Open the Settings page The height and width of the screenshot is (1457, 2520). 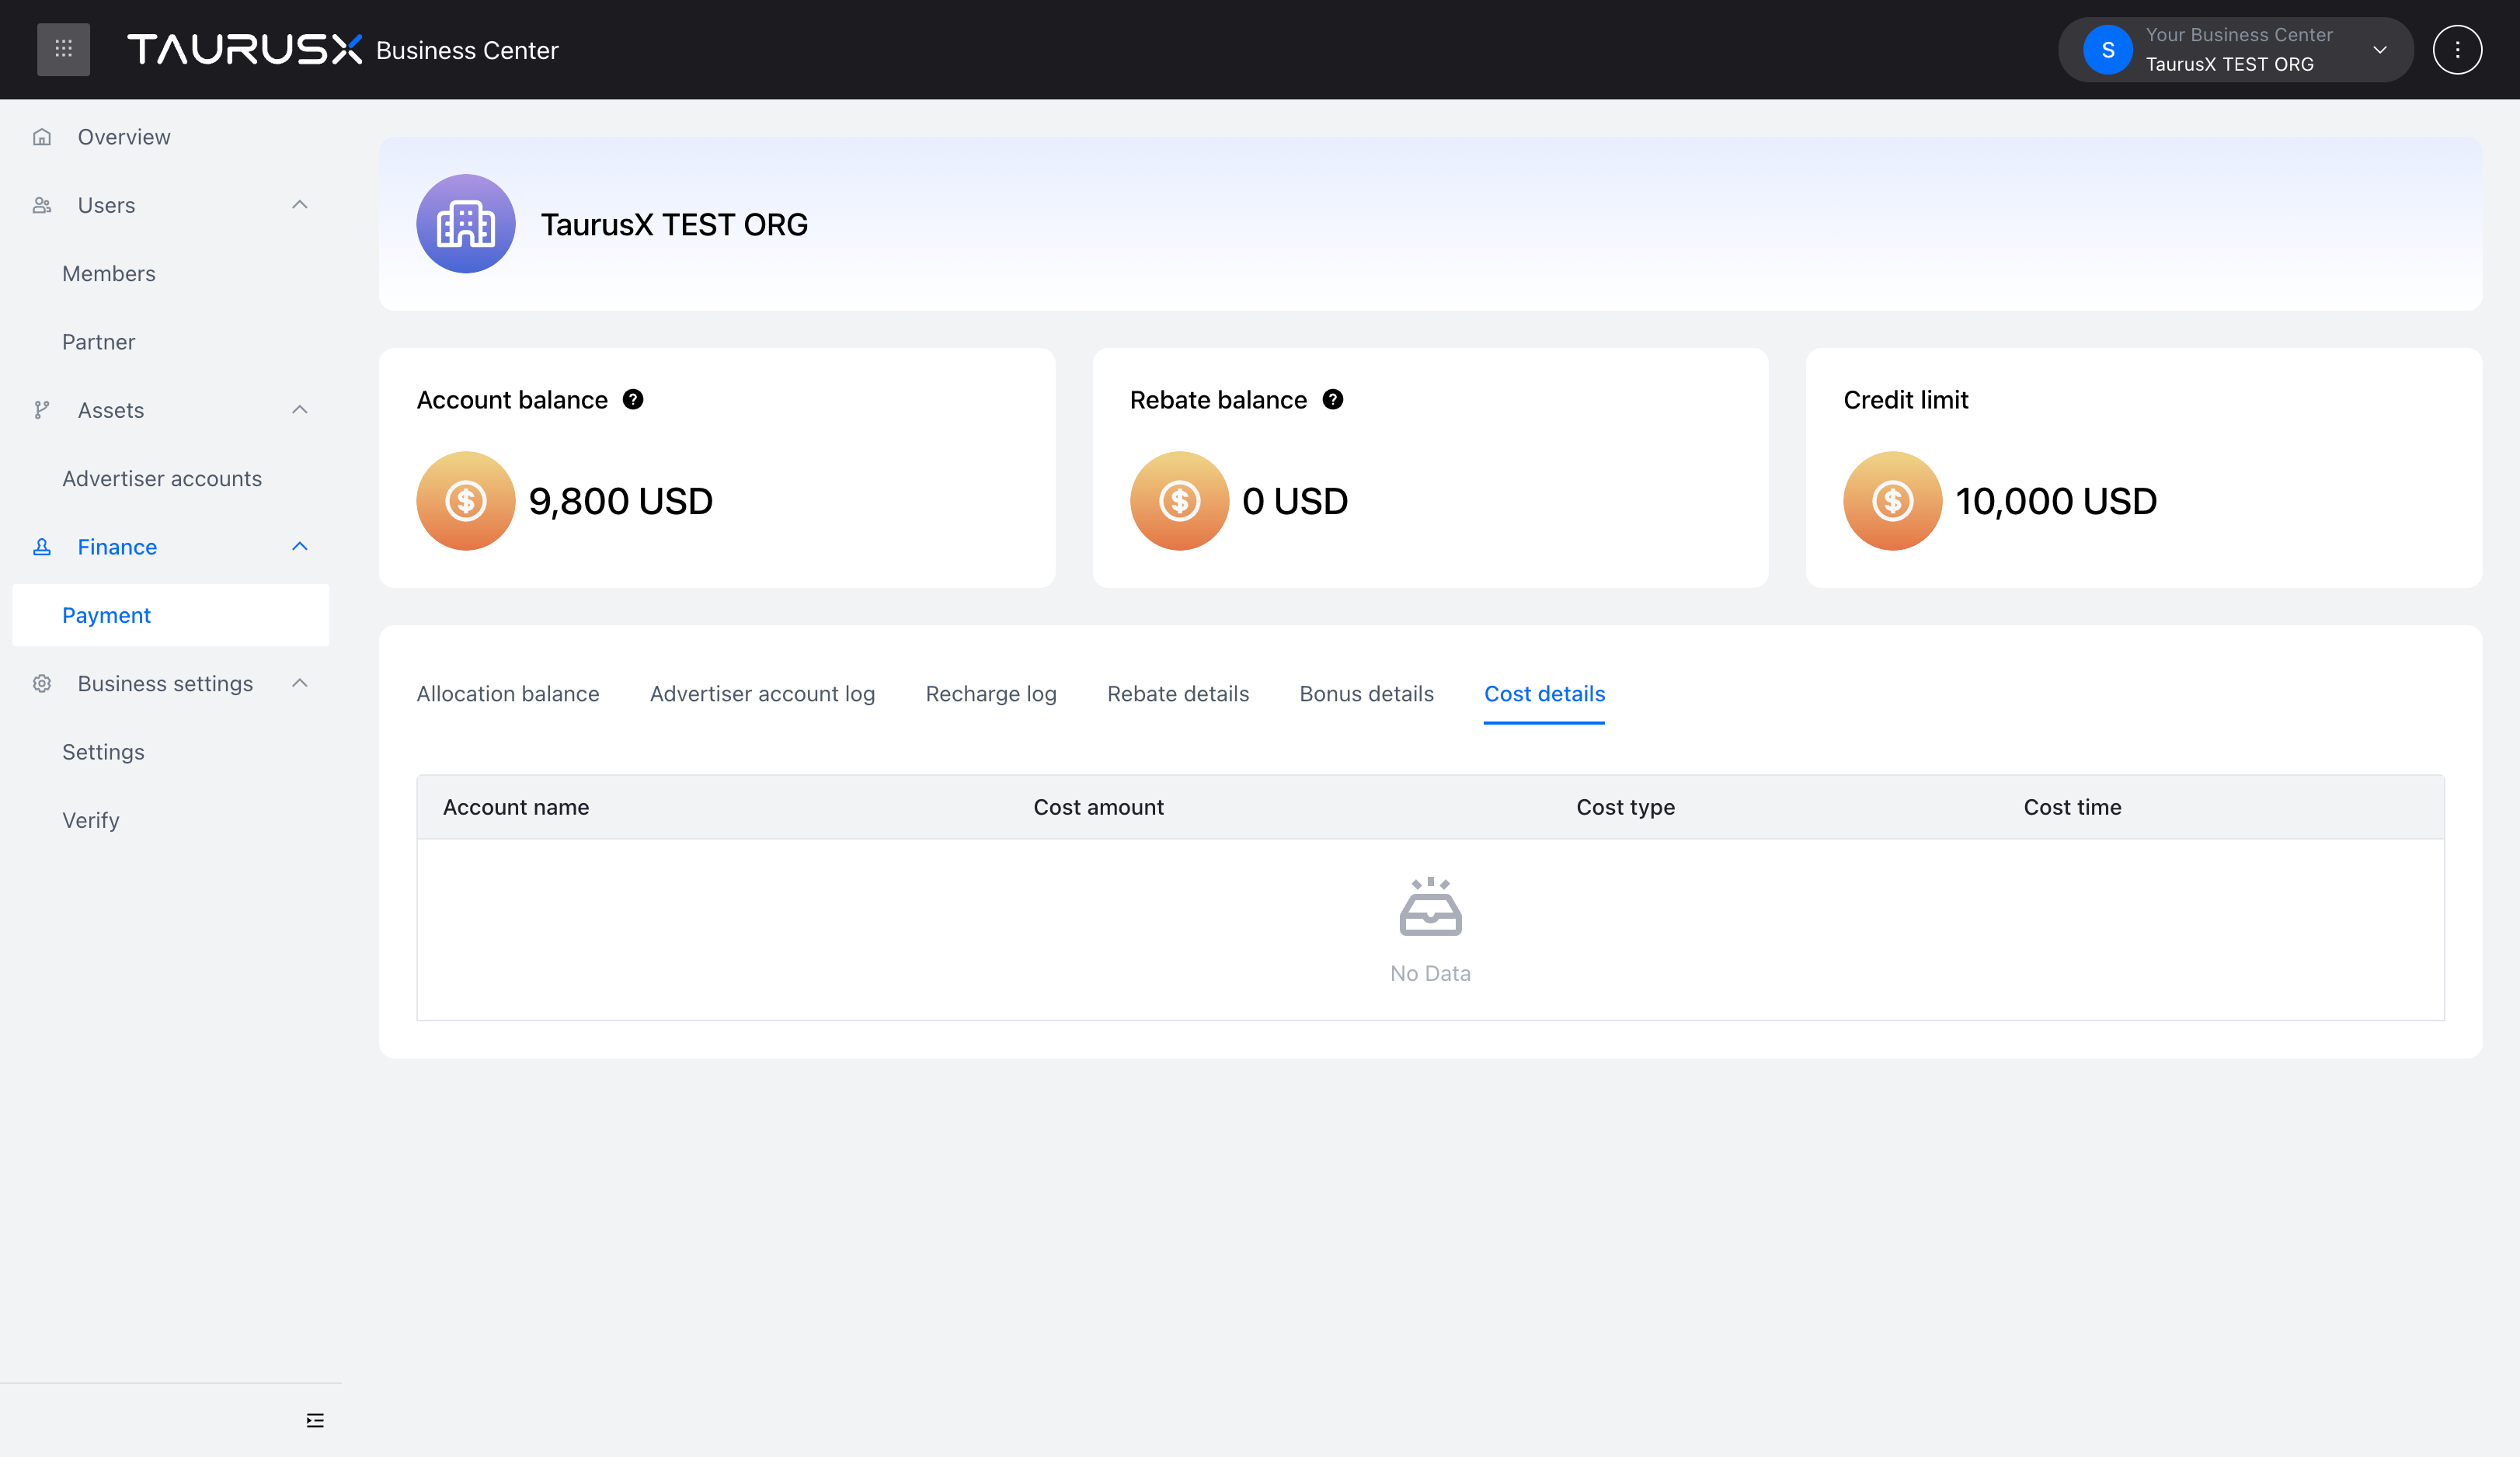pos(103,752)
